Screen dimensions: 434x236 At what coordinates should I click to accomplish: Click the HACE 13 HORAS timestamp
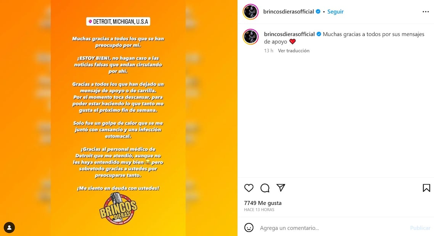point(259,210)
